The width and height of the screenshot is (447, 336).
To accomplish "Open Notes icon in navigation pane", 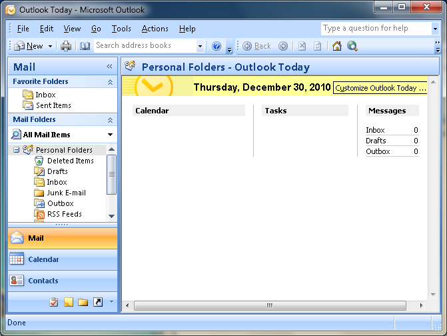I will 69,302.
